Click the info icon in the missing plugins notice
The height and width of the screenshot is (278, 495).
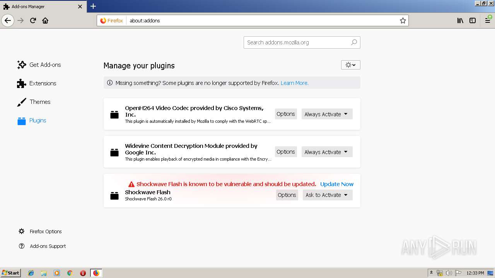tap(109, 83)
